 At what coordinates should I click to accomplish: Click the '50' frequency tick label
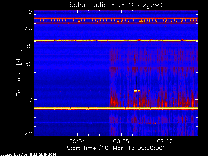point(29,28)
